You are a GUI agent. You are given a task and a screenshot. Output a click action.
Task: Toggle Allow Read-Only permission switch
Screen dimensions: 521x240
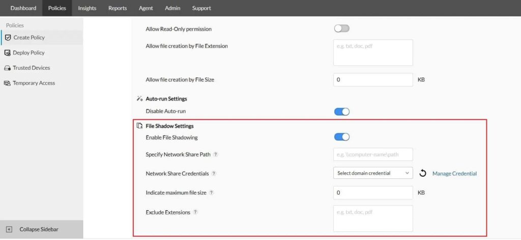click(x=341, y=29)
